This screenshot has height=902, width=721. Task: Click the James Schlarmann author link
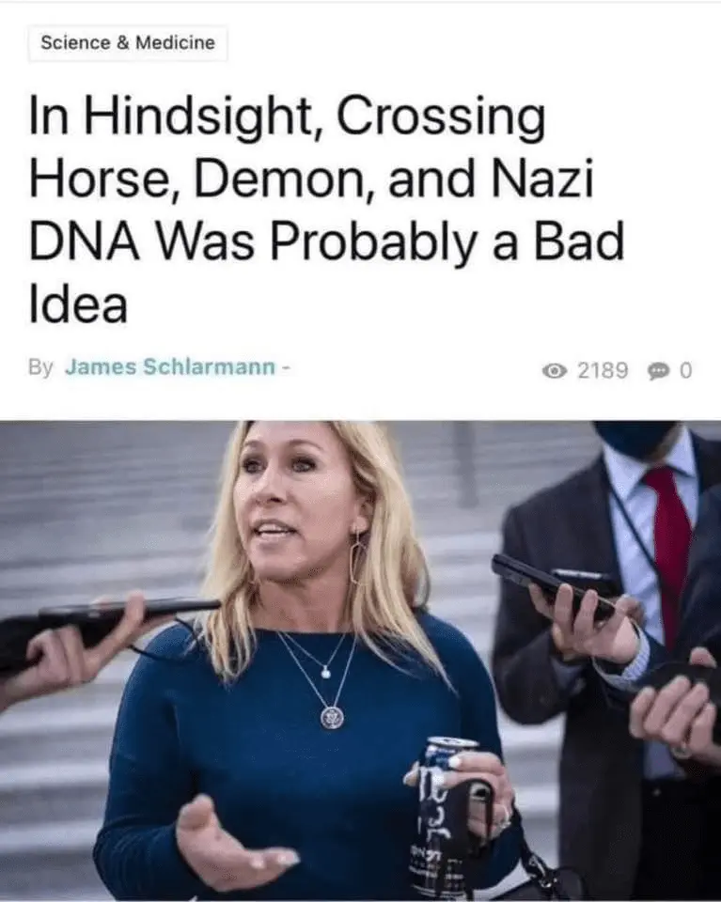(x=170, y=367)
